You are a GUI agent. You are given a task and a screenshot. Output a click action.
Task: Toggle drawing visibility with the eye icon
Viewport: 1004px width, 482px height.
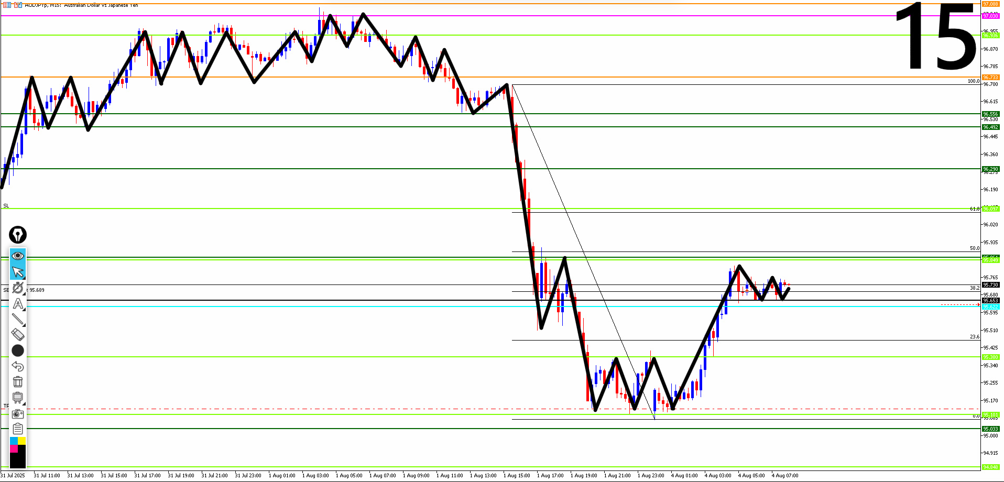click(18, 256)
